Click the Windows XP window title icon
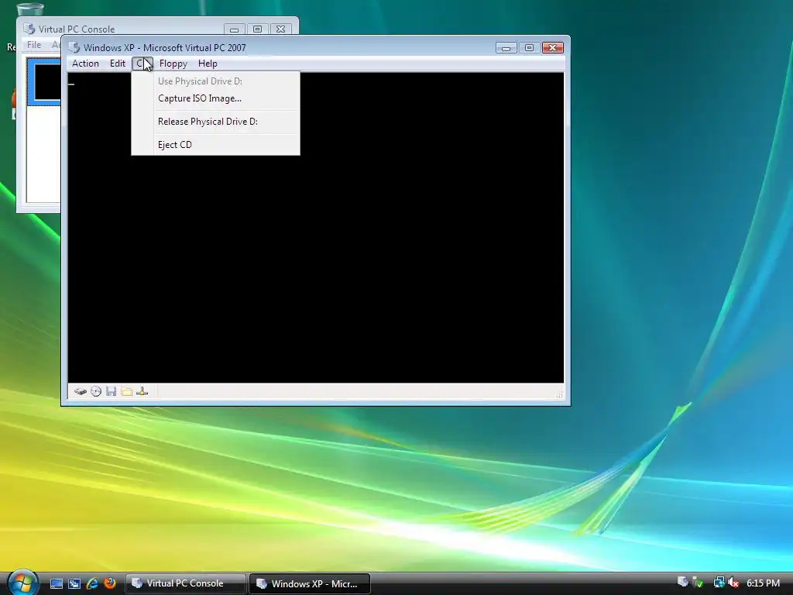Image resolution: width=793 pixels, height=595 pixels. (74, 47)
